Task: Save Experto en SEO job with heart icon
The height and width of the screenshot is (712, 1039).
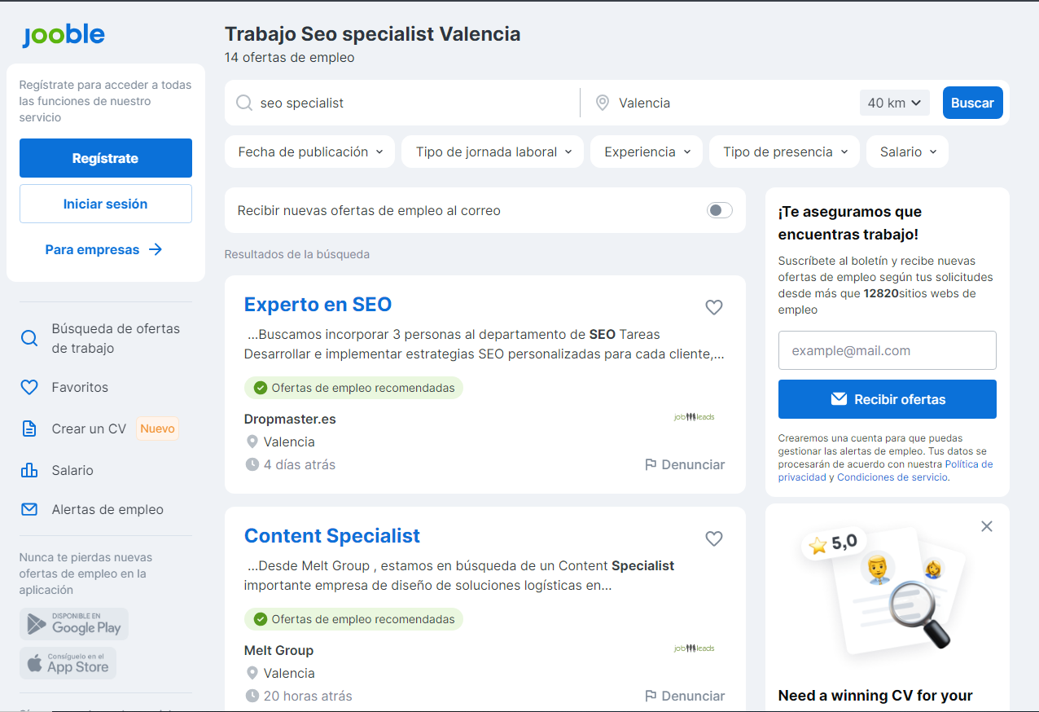Action: coord(713,307)
